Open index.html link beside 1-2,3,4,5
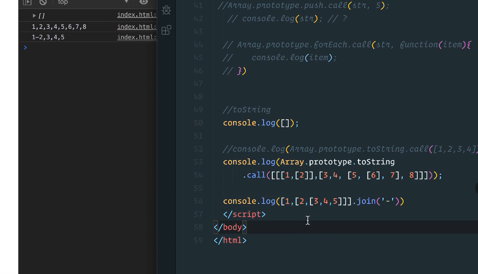 [137, 37]
